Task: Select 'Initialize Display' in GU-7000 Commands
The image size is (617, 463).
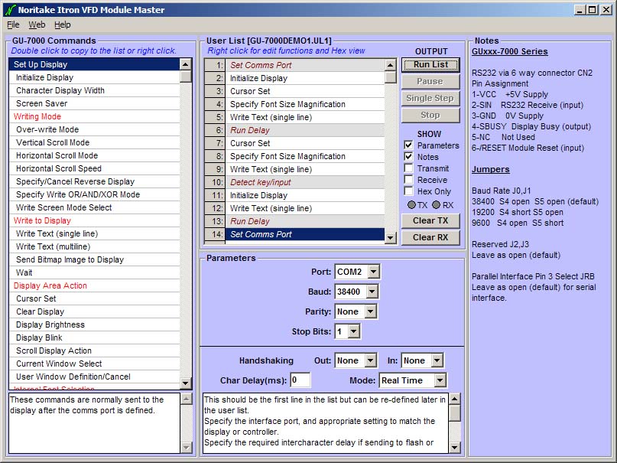Action: click(x=94, y=77)
